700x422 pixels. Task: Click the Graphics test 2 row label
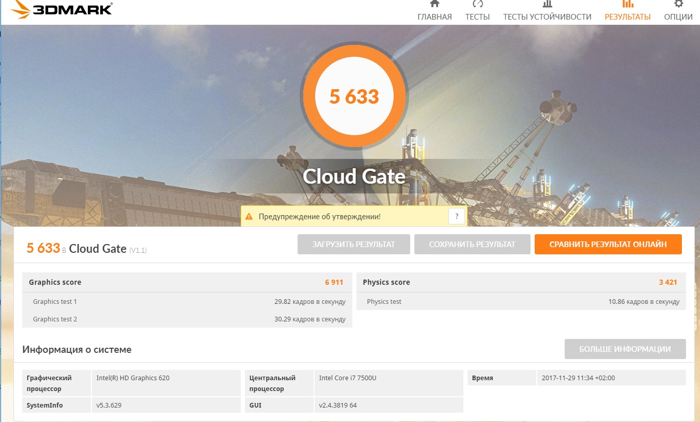[55, 319]
